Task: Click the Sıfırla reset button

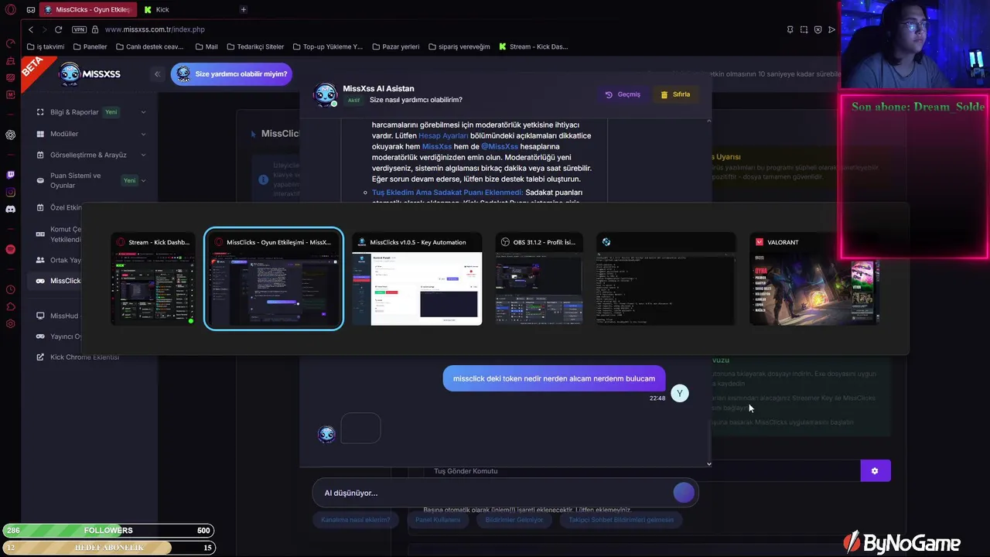Action: 675,94
